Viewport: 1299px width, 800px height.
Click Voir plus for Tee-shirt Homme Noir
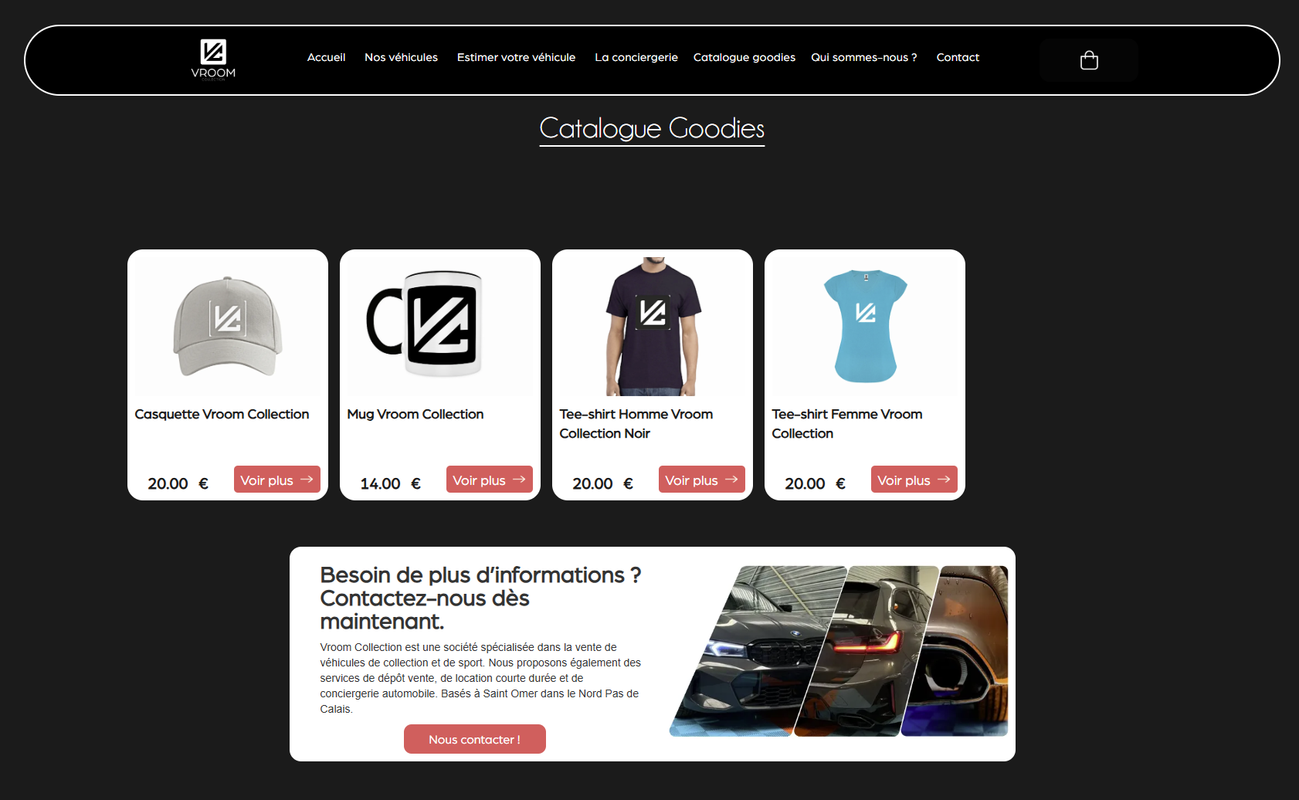click(702, 480)
